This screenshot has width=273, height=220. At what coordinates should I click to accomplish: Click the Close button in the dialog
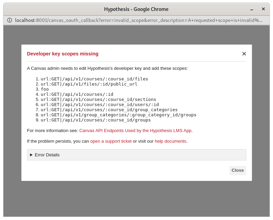coord(238,170)
